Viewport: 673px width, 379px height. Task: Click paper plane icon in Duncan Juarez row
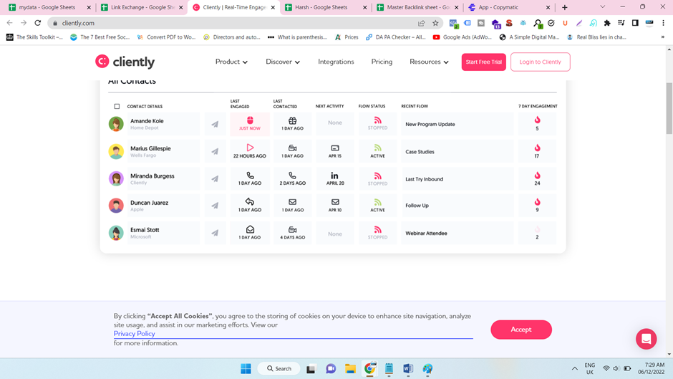tap(215, 206)
